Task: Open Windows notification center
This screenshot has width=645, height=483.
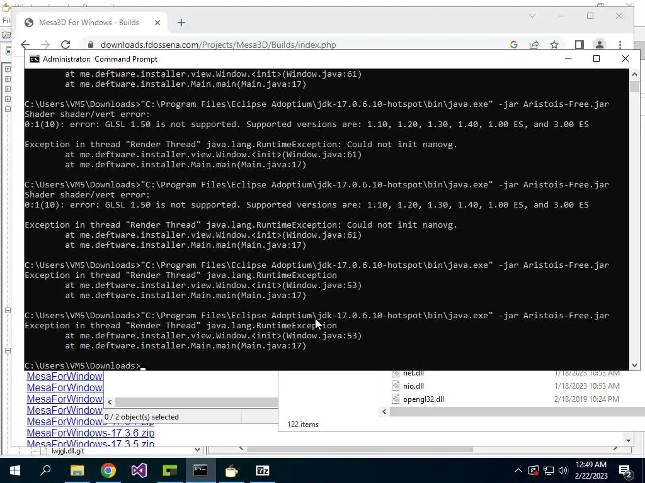Action: 625,471
